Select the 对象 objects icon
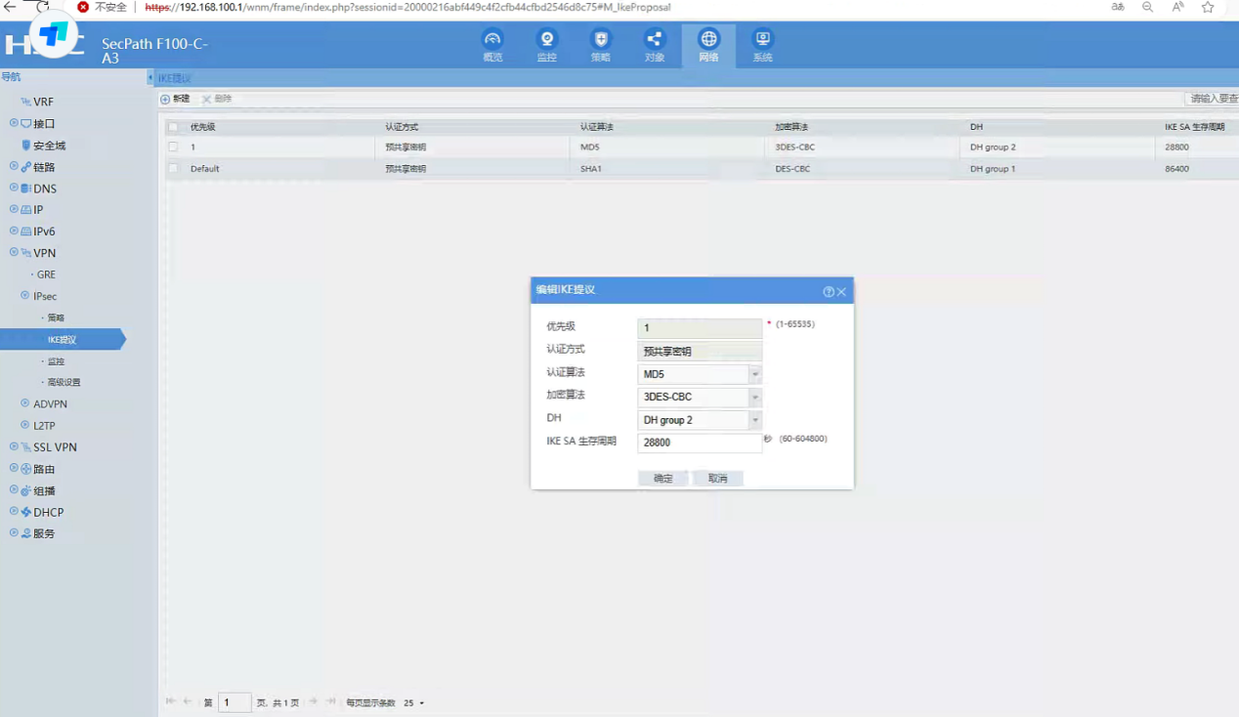The width and height of the screenshot is (1239, 717). pos(655,40)
